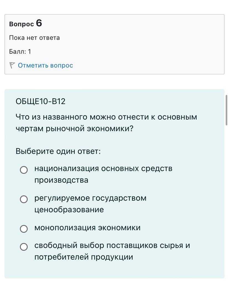Click the answer text монополизация экономики

click(87, 228)
